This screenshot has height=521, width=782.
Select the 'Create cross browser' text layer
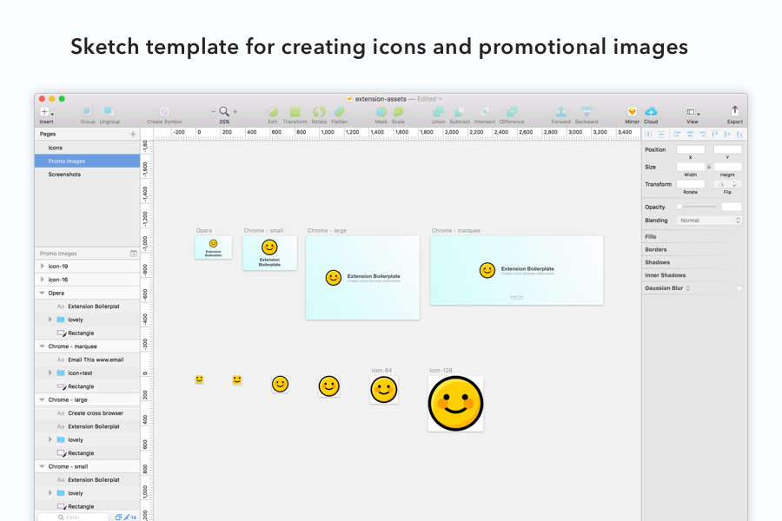coord(87,413)
